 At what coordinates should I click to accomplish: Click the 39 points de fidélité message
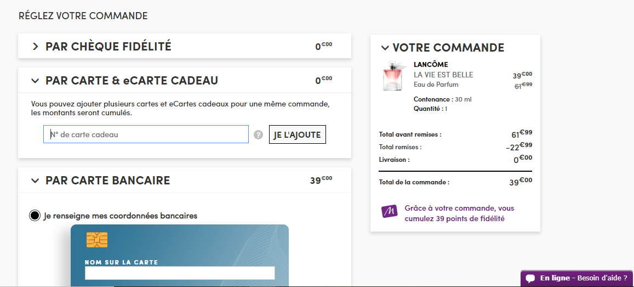click(x=459, y=213)
